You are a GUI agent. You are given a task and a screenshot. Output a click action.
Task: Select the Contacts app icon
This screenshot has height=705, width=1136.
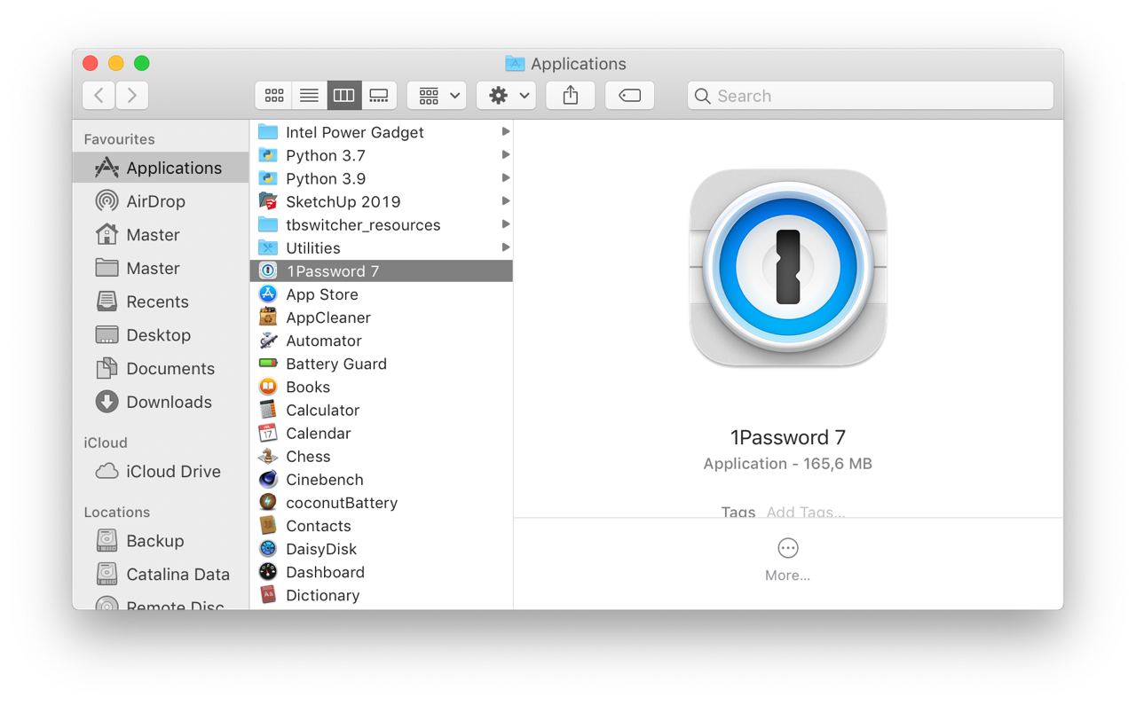pyautogui.click(x=268, y=526)
